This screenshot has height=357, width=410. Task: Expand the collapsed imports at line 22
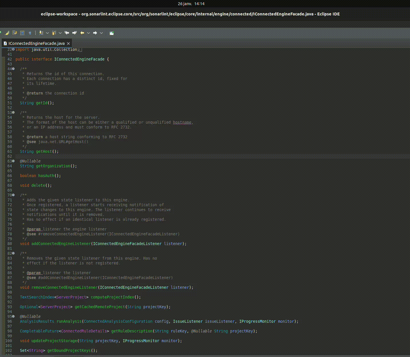click(13, 49)
